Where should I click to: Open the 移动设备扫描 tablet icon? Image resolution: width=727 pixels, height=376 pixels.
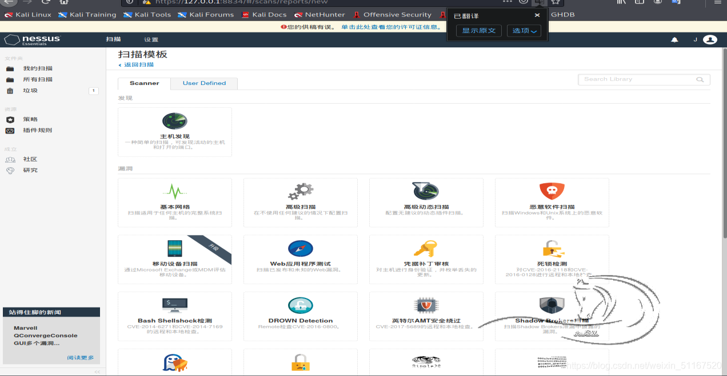(174, 249)
